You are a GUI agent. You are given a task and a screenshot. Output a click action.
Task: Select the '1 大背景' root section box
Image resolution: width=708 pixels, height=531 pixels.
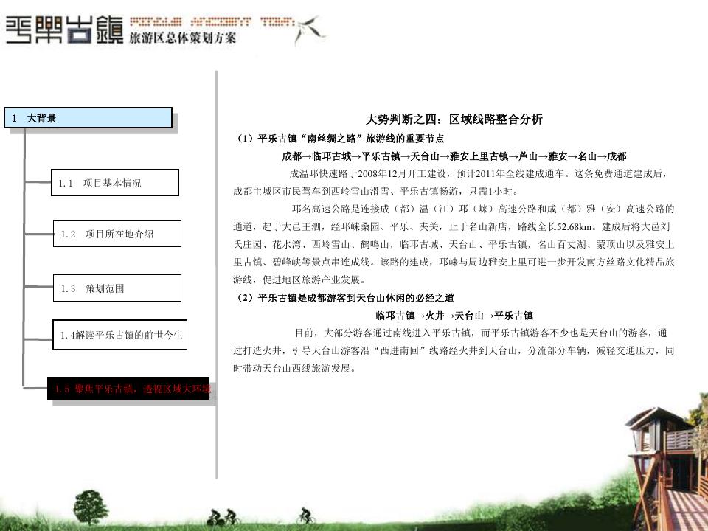[x=88, y=118]
